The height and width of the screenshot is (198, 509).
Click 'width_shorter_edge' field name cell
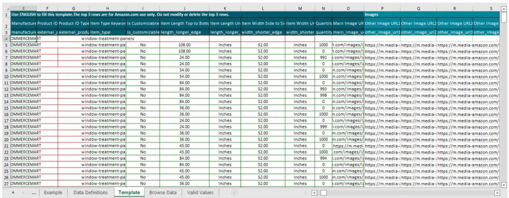(263, 32)
